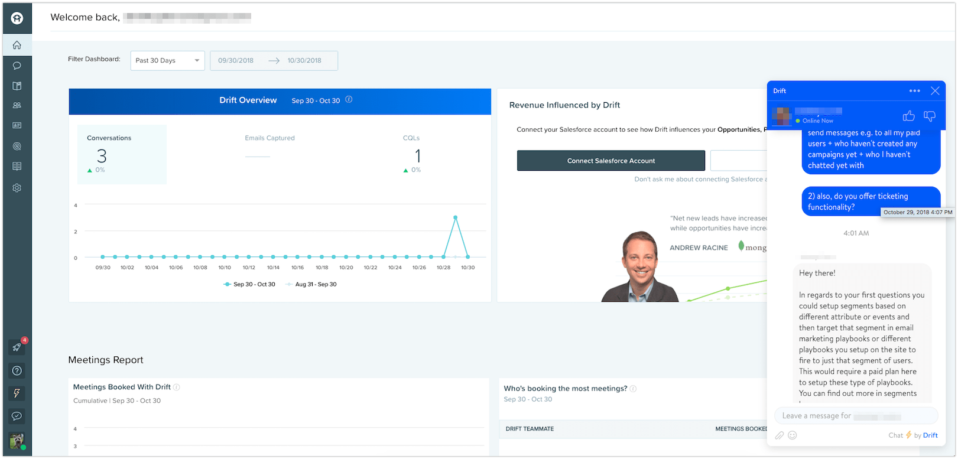Click the DRIFT TEAMMATE column header
This screenshot has width=958, height=459.
coord(530,429)
